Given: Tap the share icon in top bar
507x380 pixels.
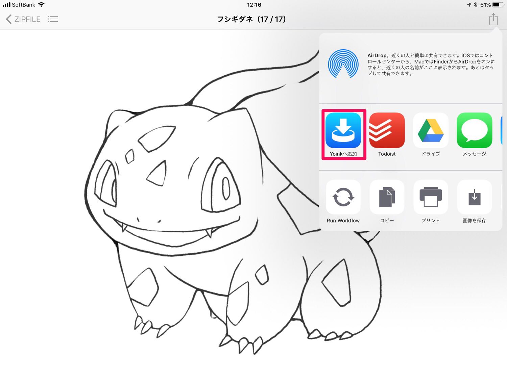Looking at the screenshot, I should coord(493,19).
